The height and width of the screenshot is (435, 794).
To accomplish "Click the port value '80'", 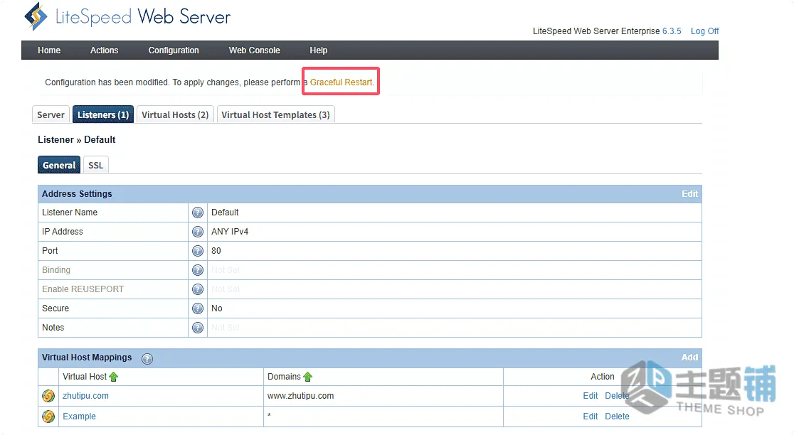I will coord(216,251).
